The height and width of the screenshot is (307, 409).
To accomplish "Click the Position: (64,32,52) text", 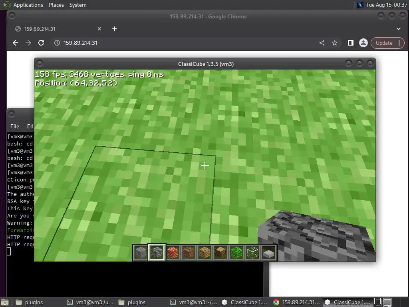I will coord(76,83).
